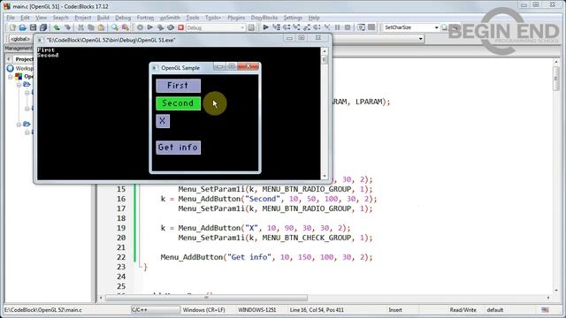566x318 pixels.
Task: Select the First radio button in OpenGL Sample
Action: 179,86
